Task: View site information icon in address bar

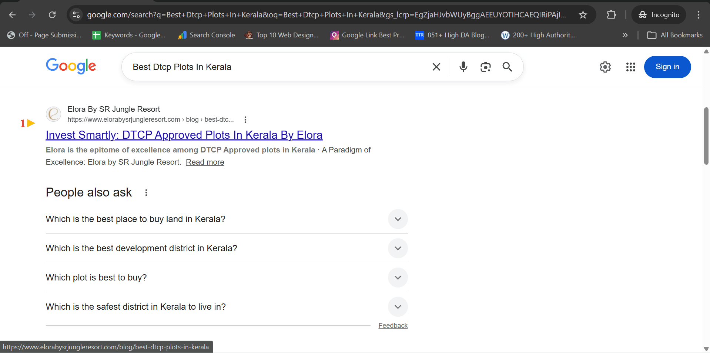Action: tap(76, 15)
